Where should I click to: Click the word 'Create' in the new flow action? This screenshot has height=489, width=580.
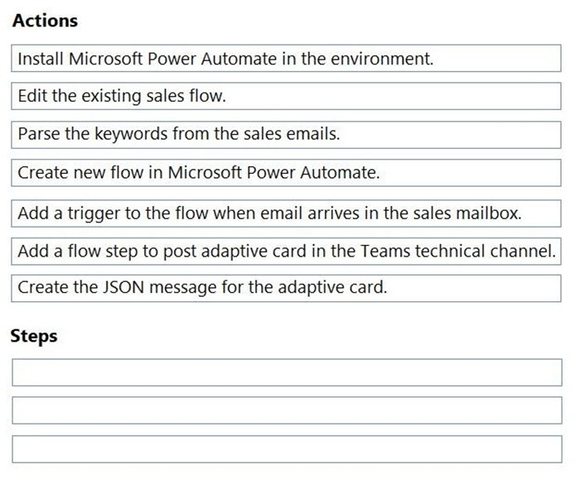(42, 172)
